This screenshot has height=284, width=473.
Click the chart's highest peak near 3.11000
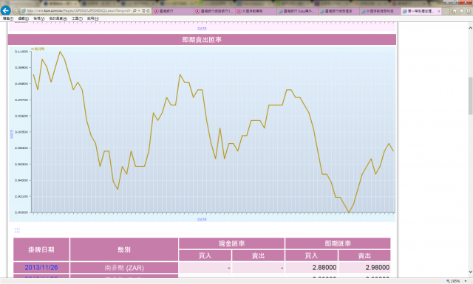click(60, 52)
